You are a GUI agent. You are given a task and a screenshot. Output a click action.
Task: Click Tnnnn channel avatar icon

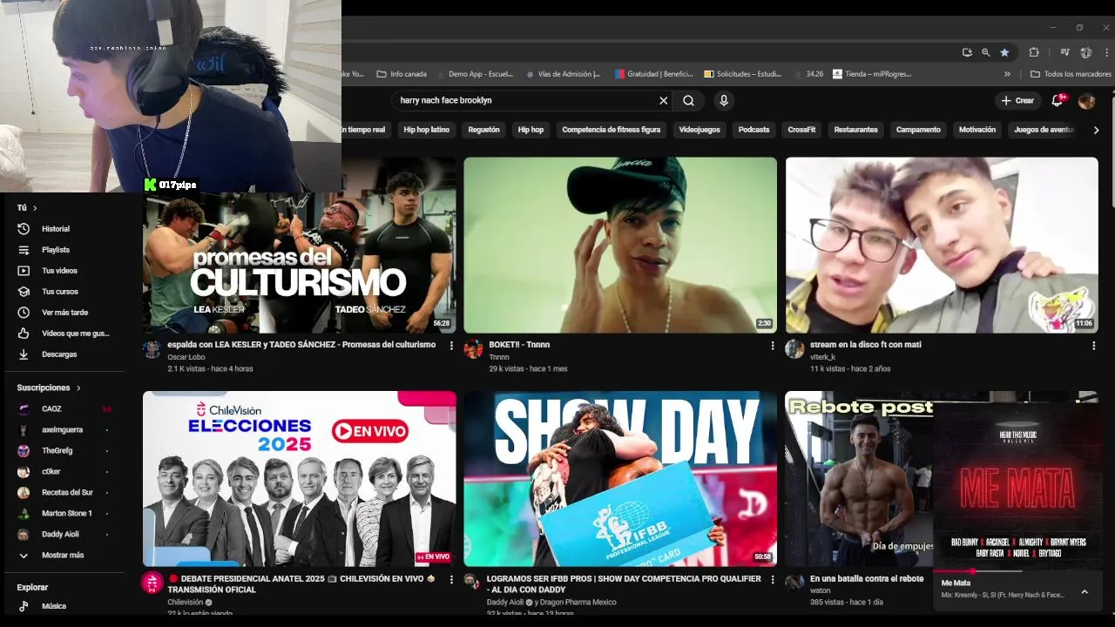point(473,349)
